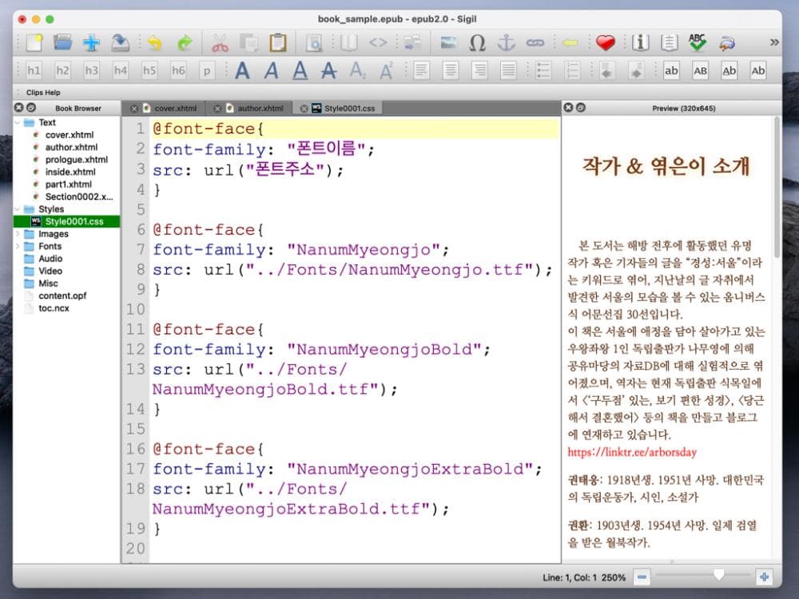The height and width of the screenshot is (599, 799).
Task: Justify text alignment icon
Action: point(508,70)
